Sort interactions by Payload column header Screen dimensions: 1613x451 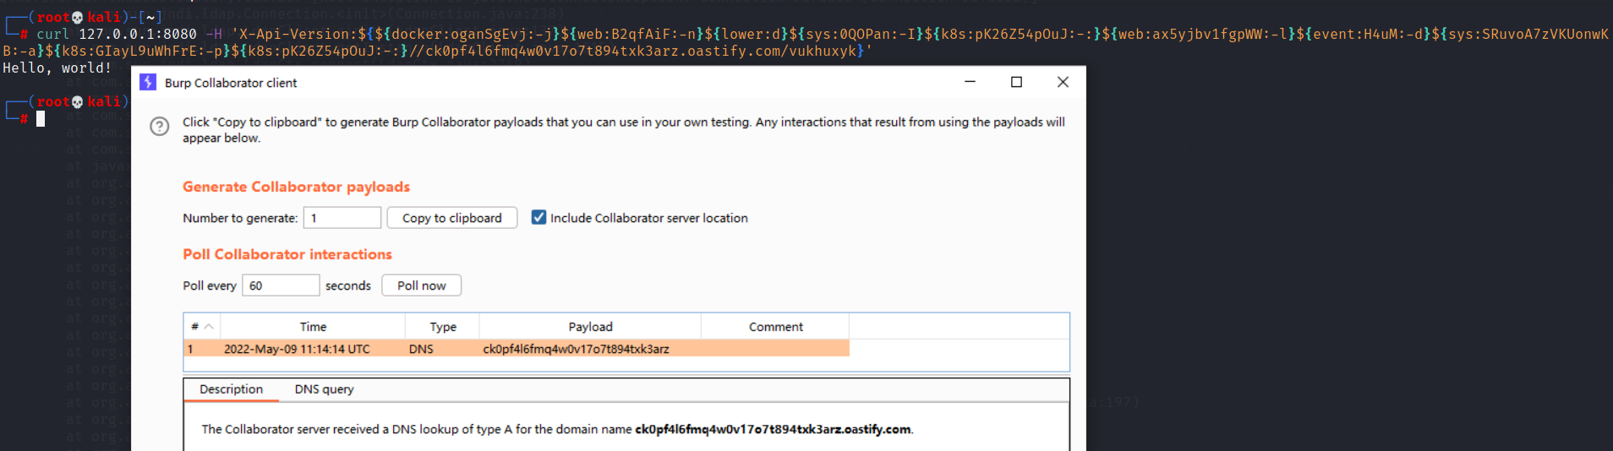pyautogui.click(x=590, y=326)
